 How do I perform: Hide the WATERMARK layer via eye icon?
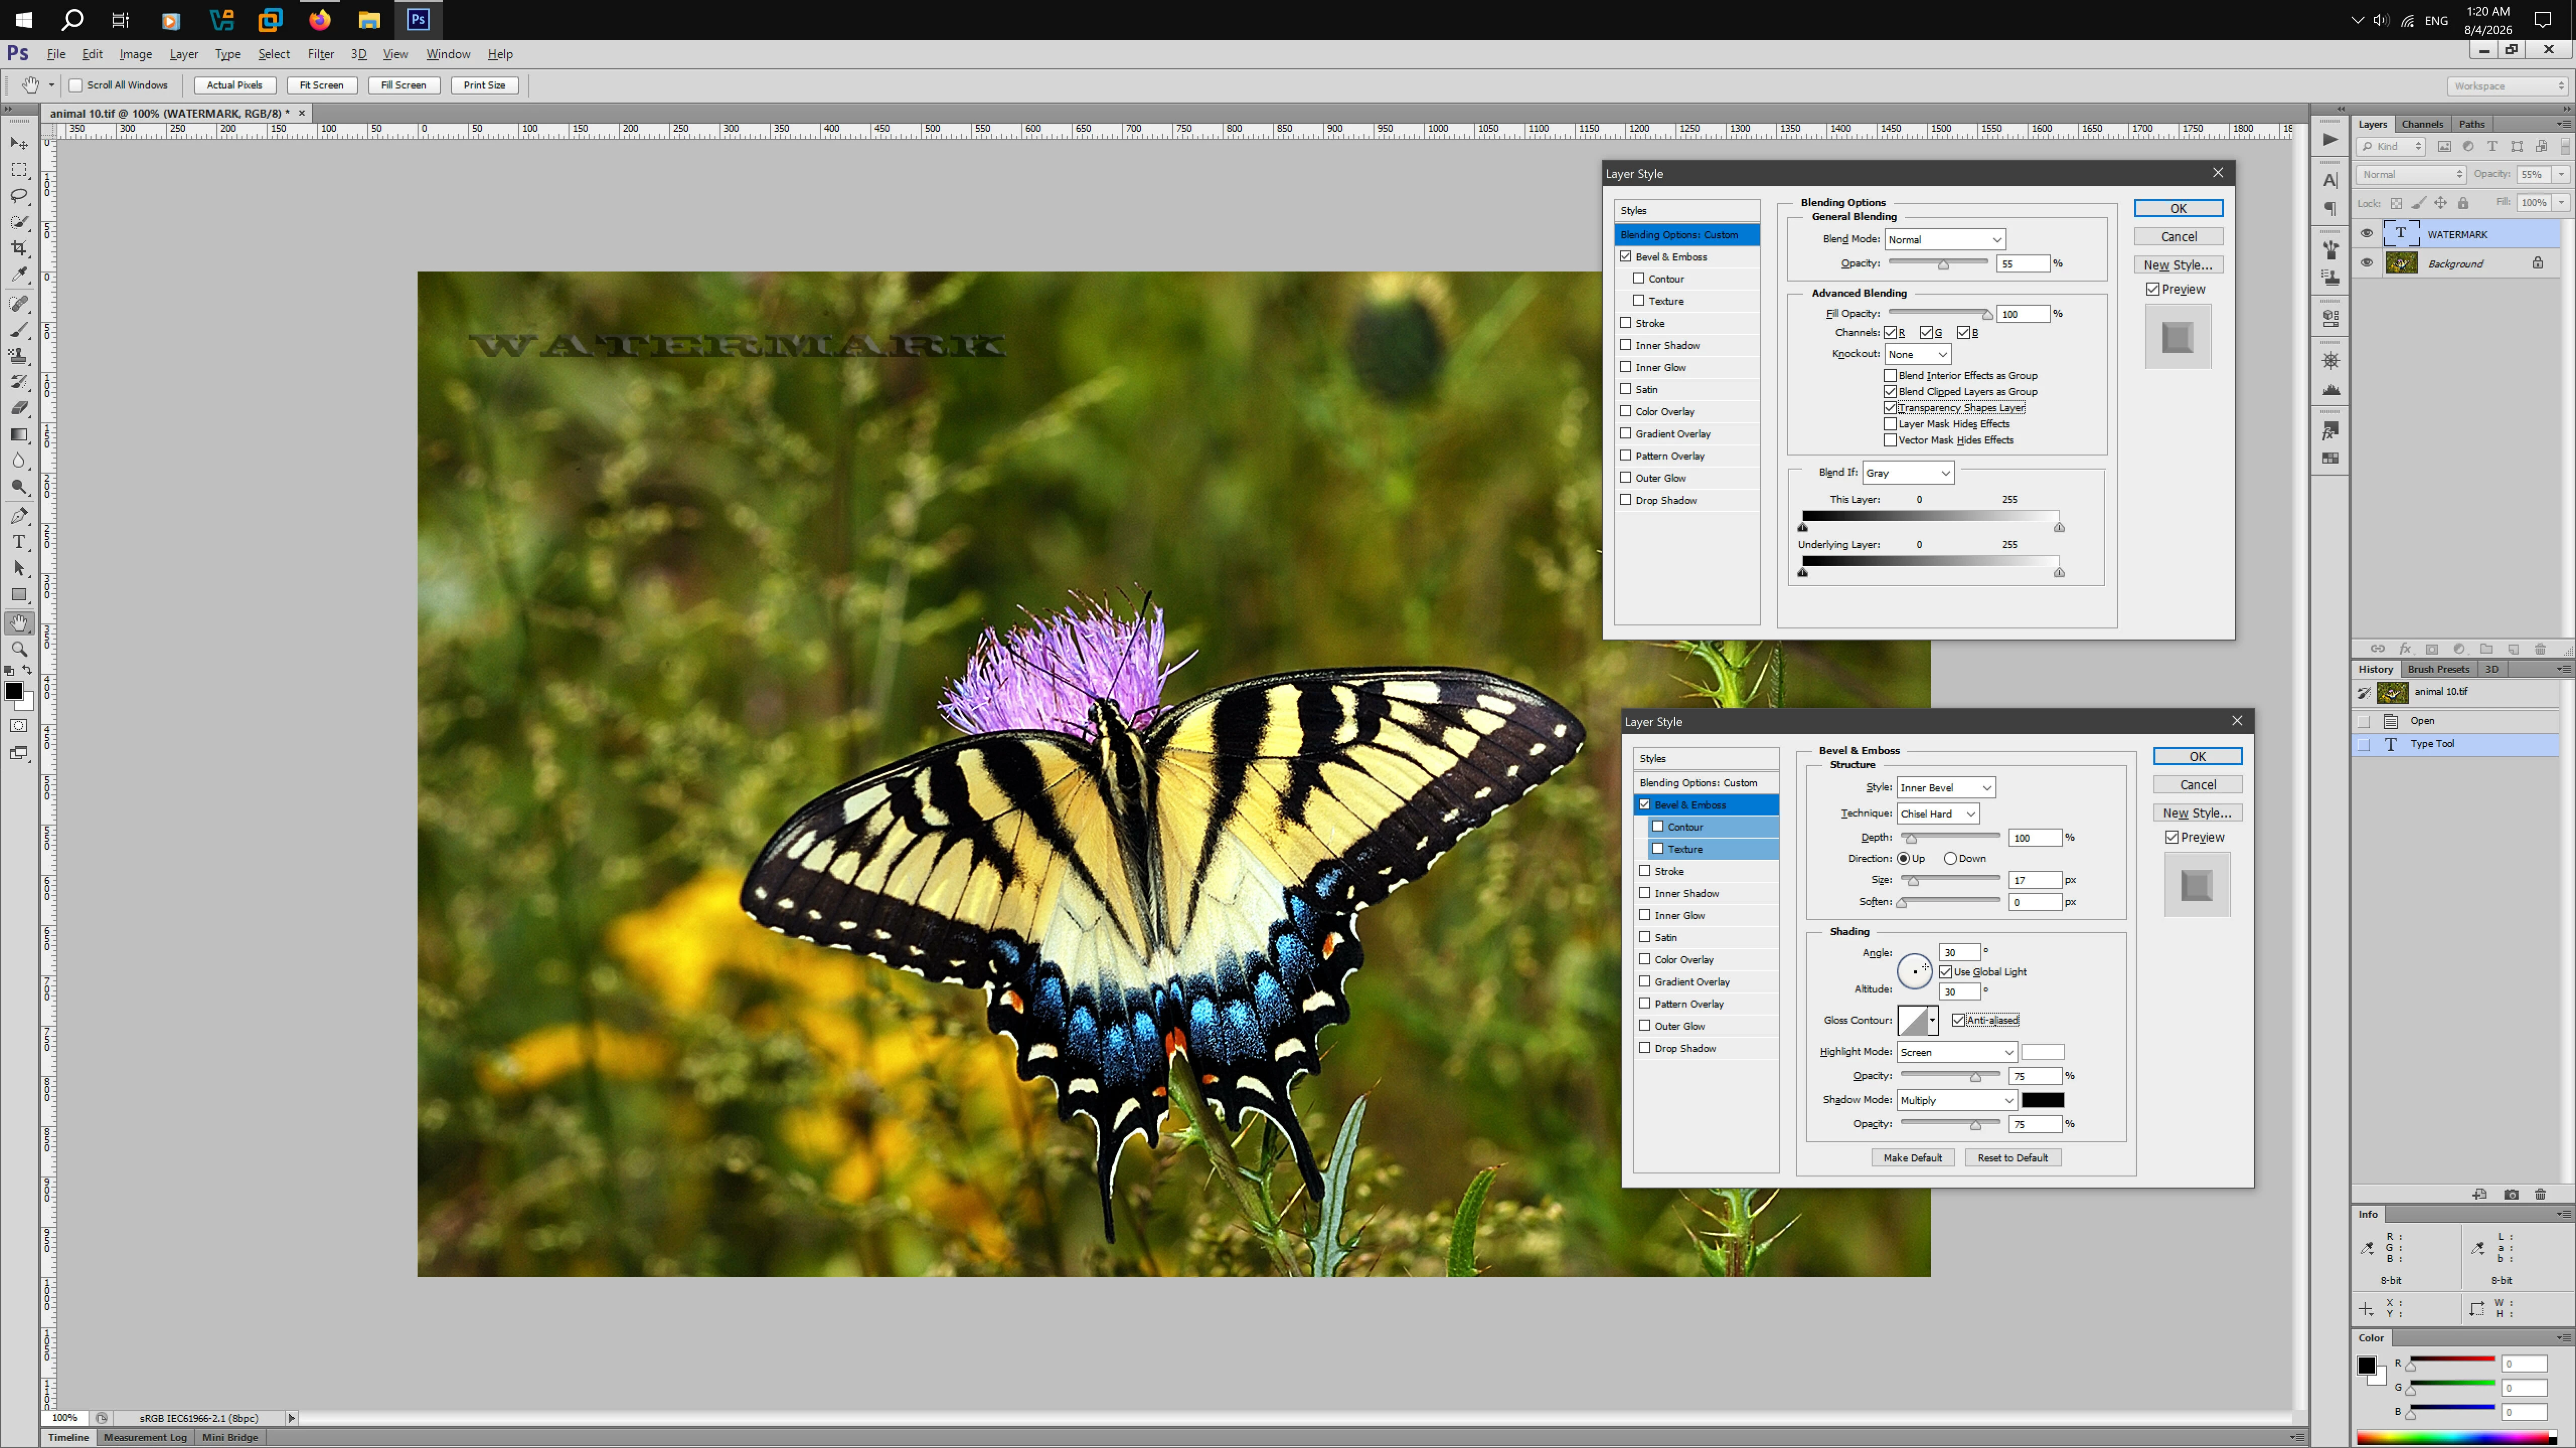[2366, 234]
